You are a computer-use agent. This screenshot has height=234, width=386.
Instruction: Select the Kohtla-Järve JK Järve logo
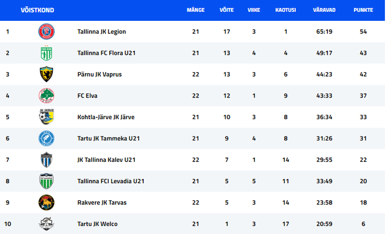(x=46, y=117)
